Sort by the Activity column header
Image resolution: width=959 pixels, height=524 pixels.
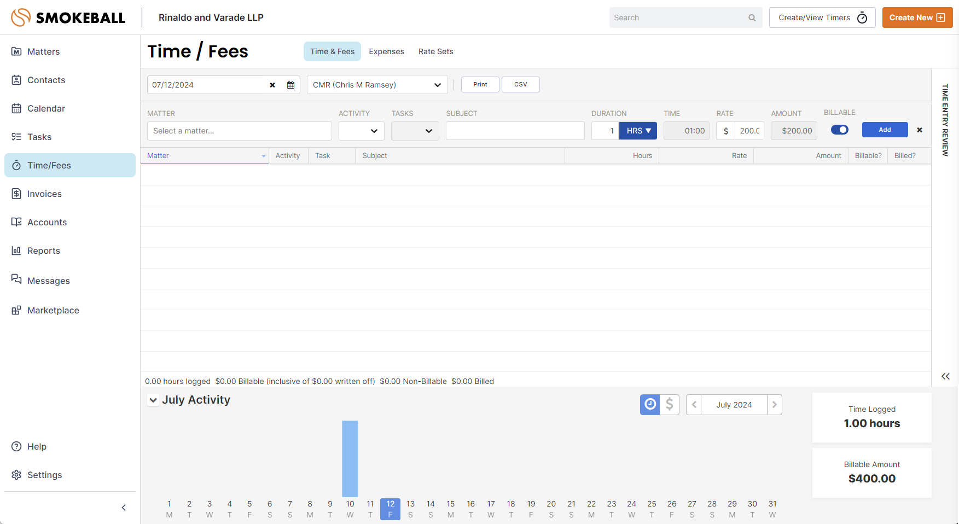click(x=288, y=156)
